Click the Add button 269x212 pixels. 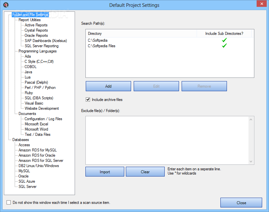point(108,86)
